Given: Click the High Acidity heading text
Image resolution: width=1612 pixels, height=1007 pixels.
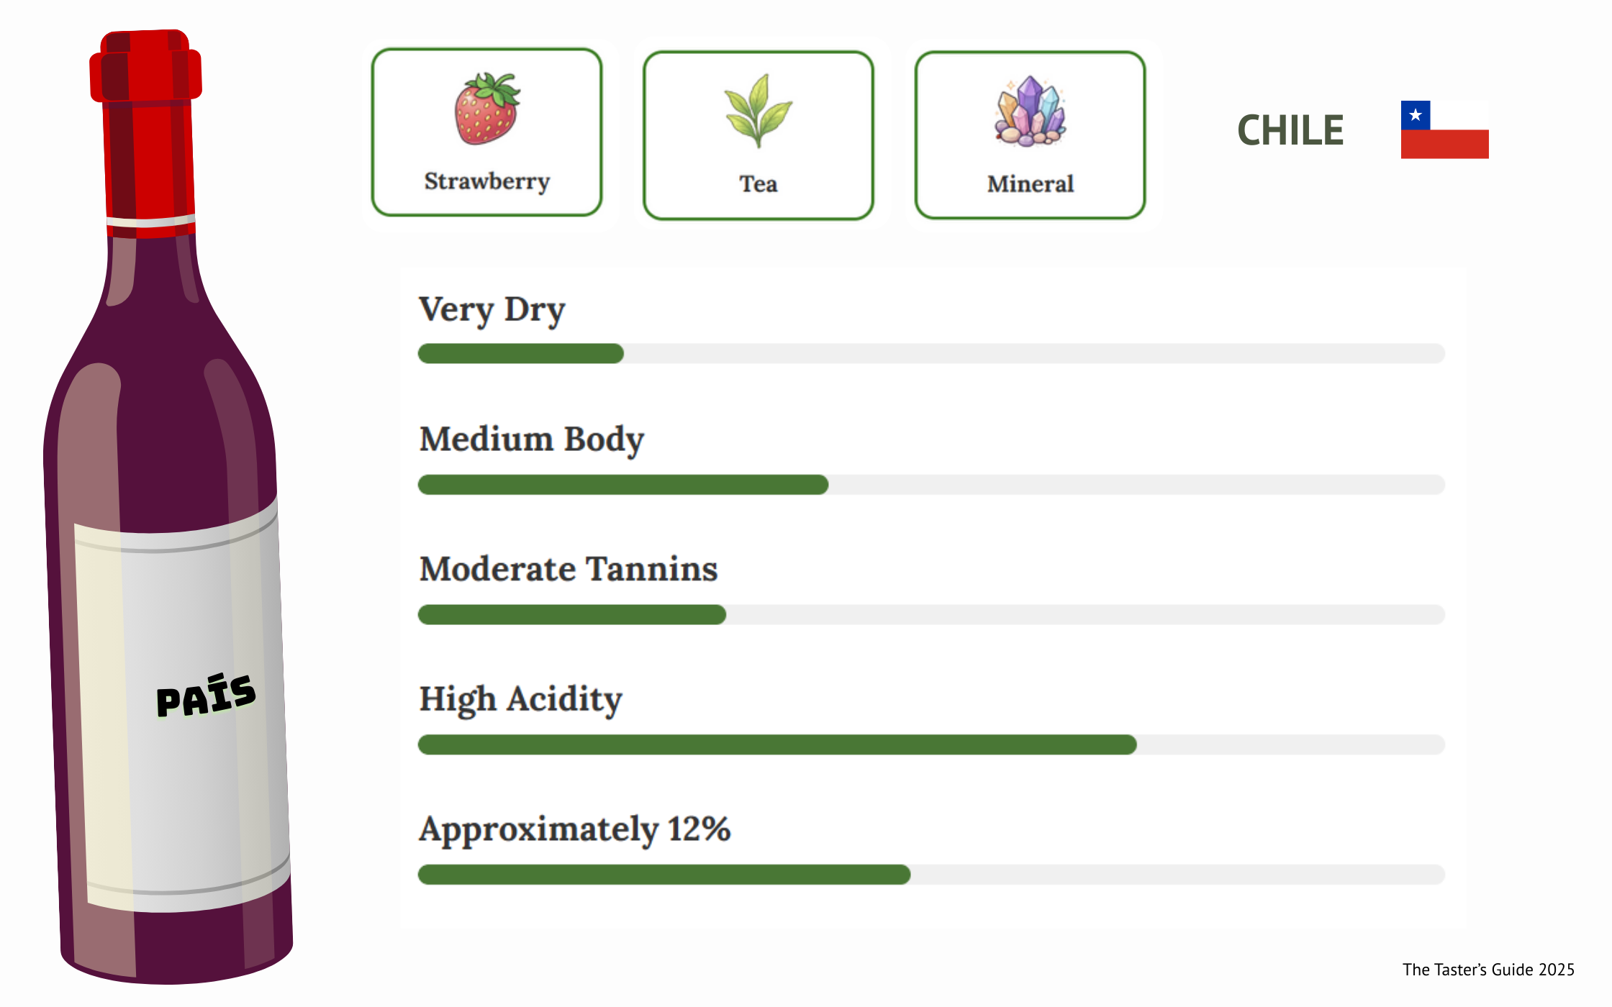Looking at the screenshot, I should (x=520, y=699).
